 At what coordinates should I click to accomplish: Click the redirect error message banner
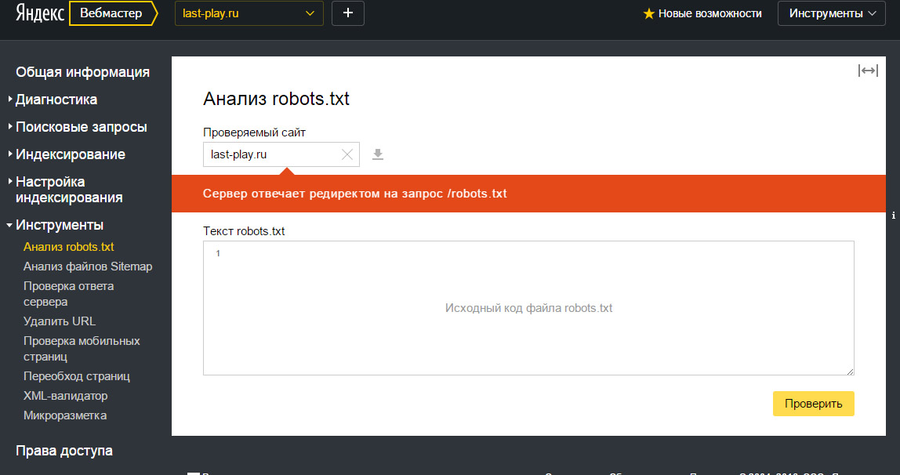[x=528, y=194]
